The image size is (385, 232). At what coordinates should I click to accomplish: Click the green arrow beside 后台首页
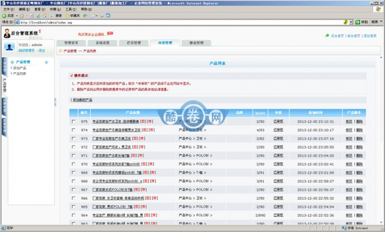pyautogui.click(x=327, y=36)
